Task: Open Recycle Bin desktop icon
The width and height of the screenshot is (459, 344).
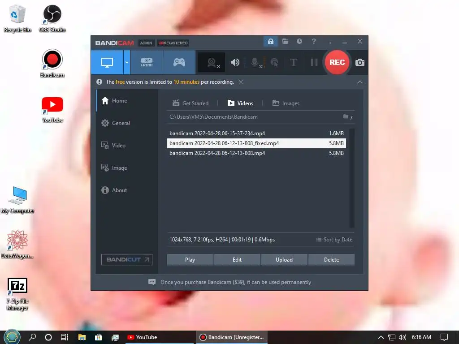Action: [17, 19]
